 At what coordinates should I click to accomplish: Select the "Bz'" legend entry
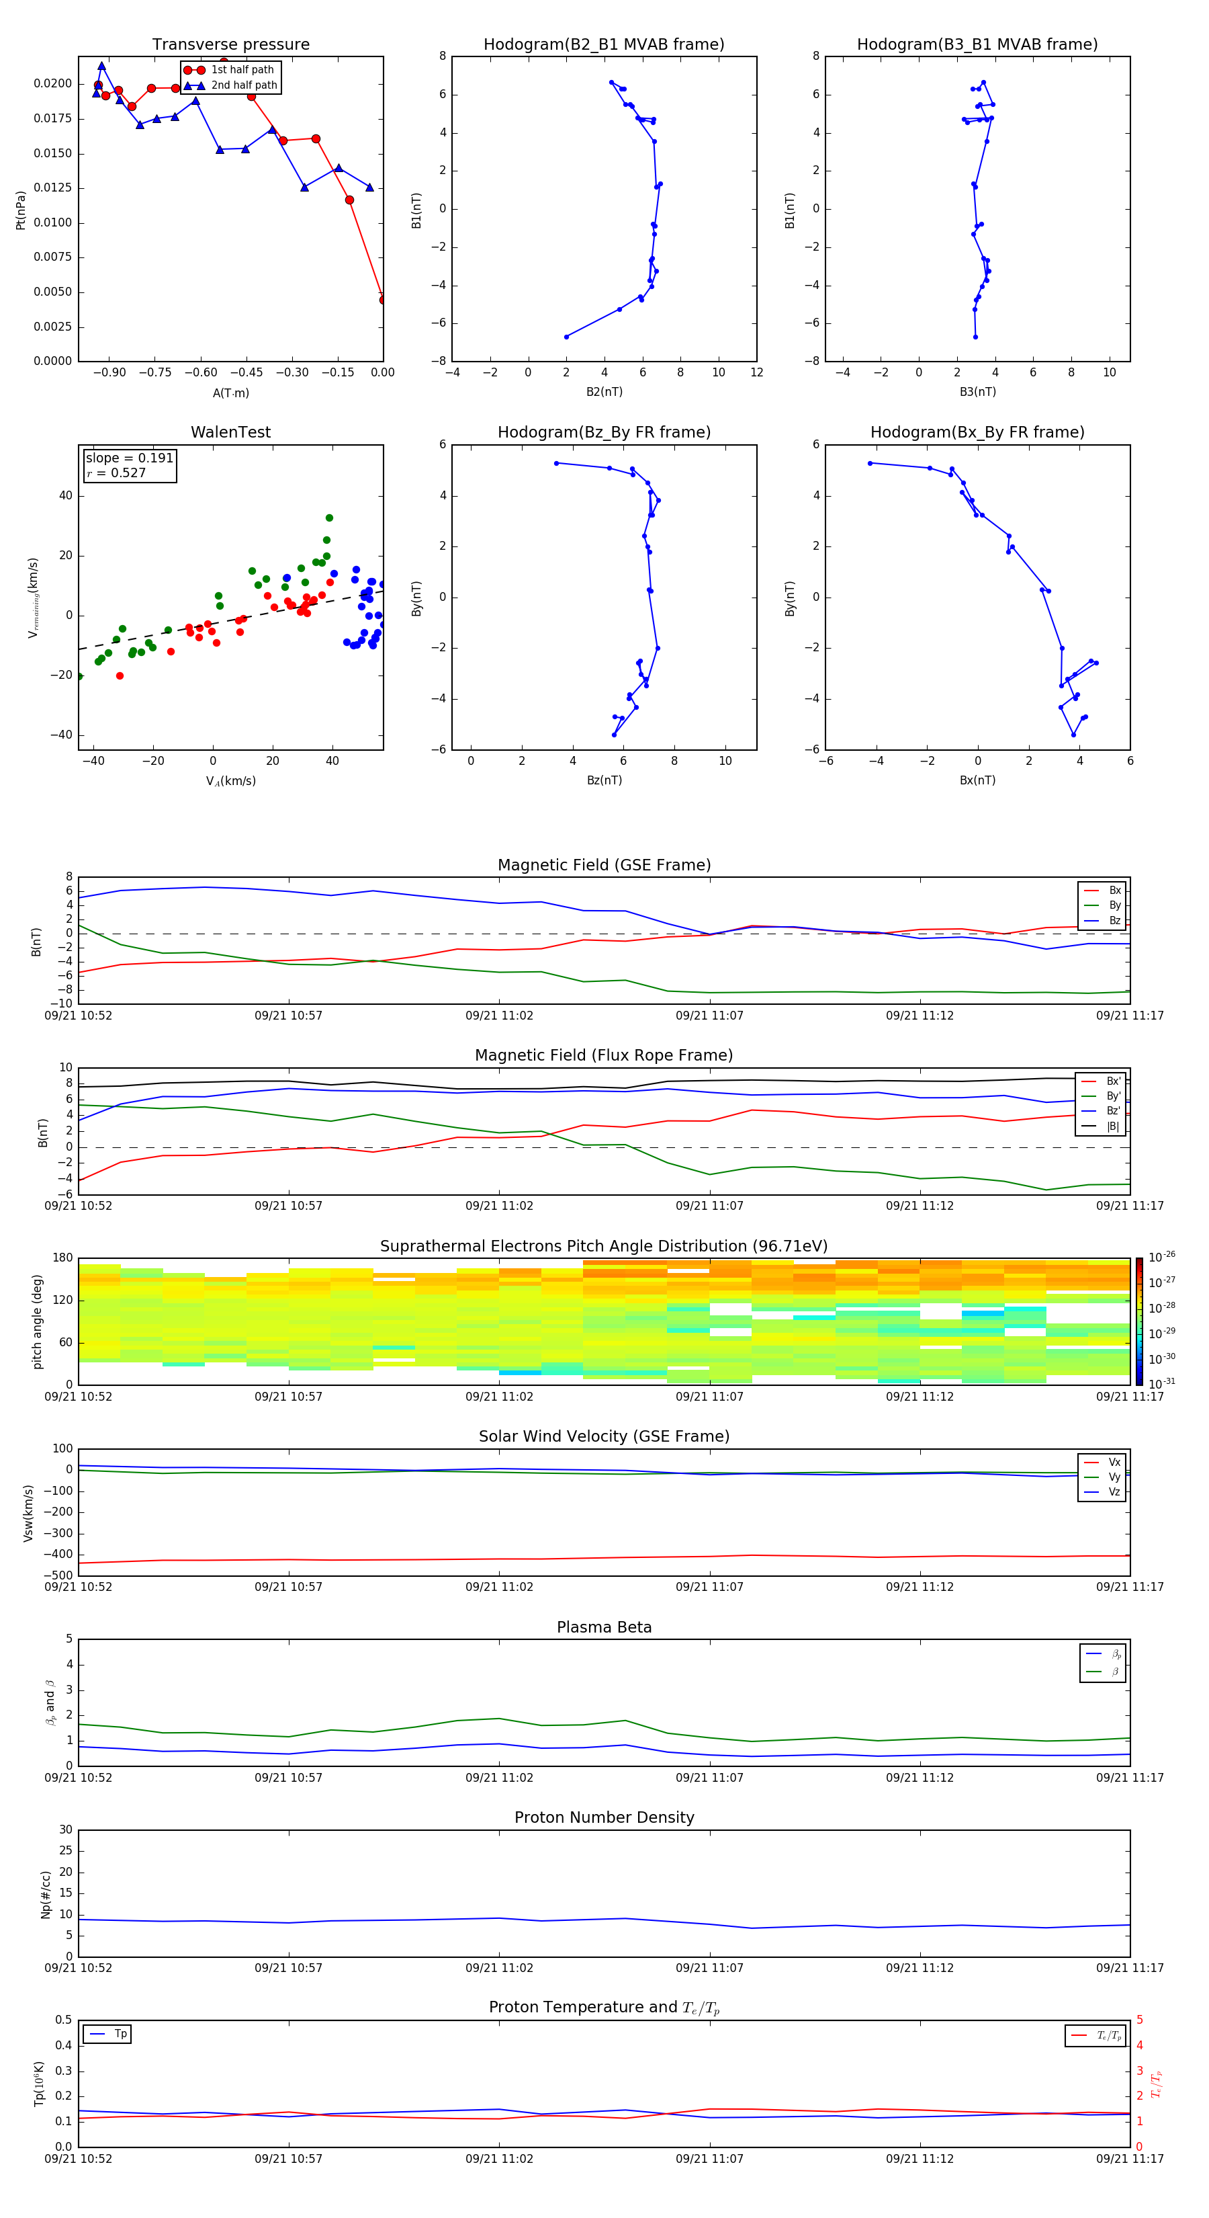pyautogui.click(x=1102, y=1111)
